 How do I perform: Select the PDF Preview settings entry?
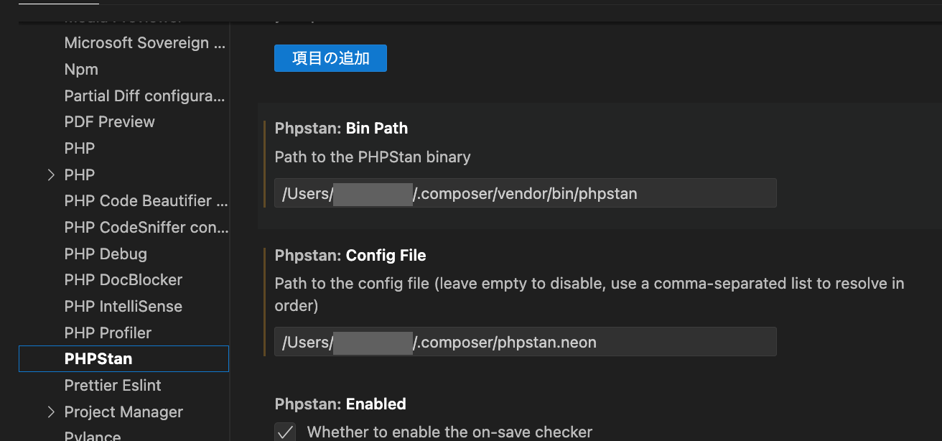point(109,121)
